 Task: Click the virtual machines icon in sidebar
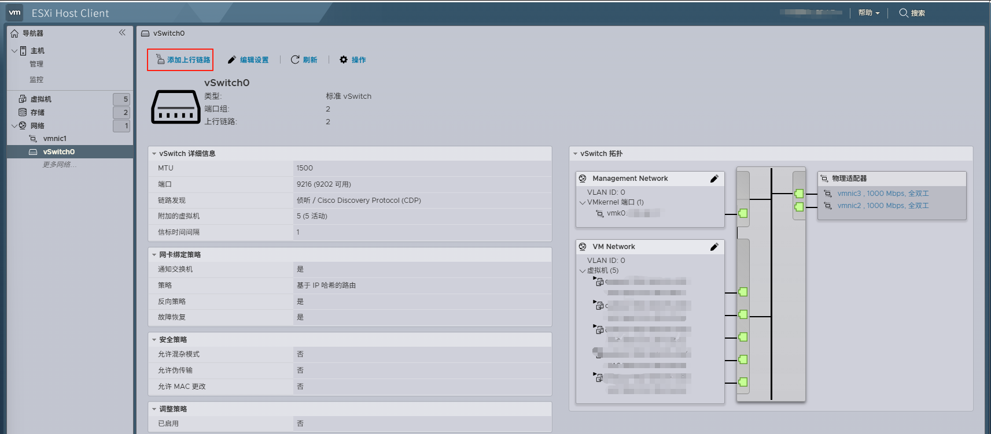point(23,99)
